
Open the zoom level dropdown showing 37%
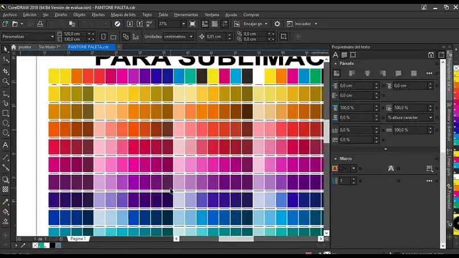[183, 24]
